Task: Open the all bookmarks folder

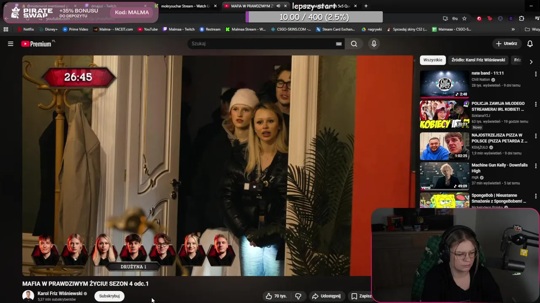Action: click(x=532, y=29)
